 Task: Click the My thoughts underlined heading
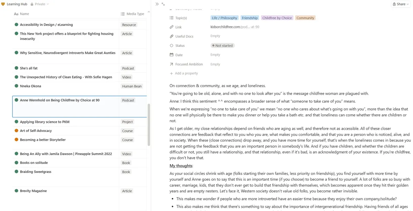(181, 166)
